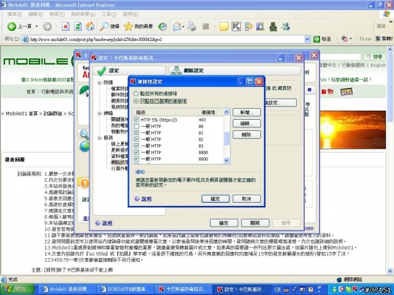Click the 編輯 button in port dialog

247,124
